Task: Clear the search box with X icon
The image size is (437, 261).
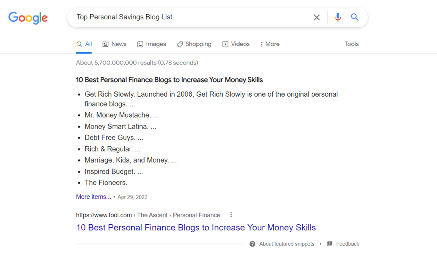Action: (x=316, y=17)
